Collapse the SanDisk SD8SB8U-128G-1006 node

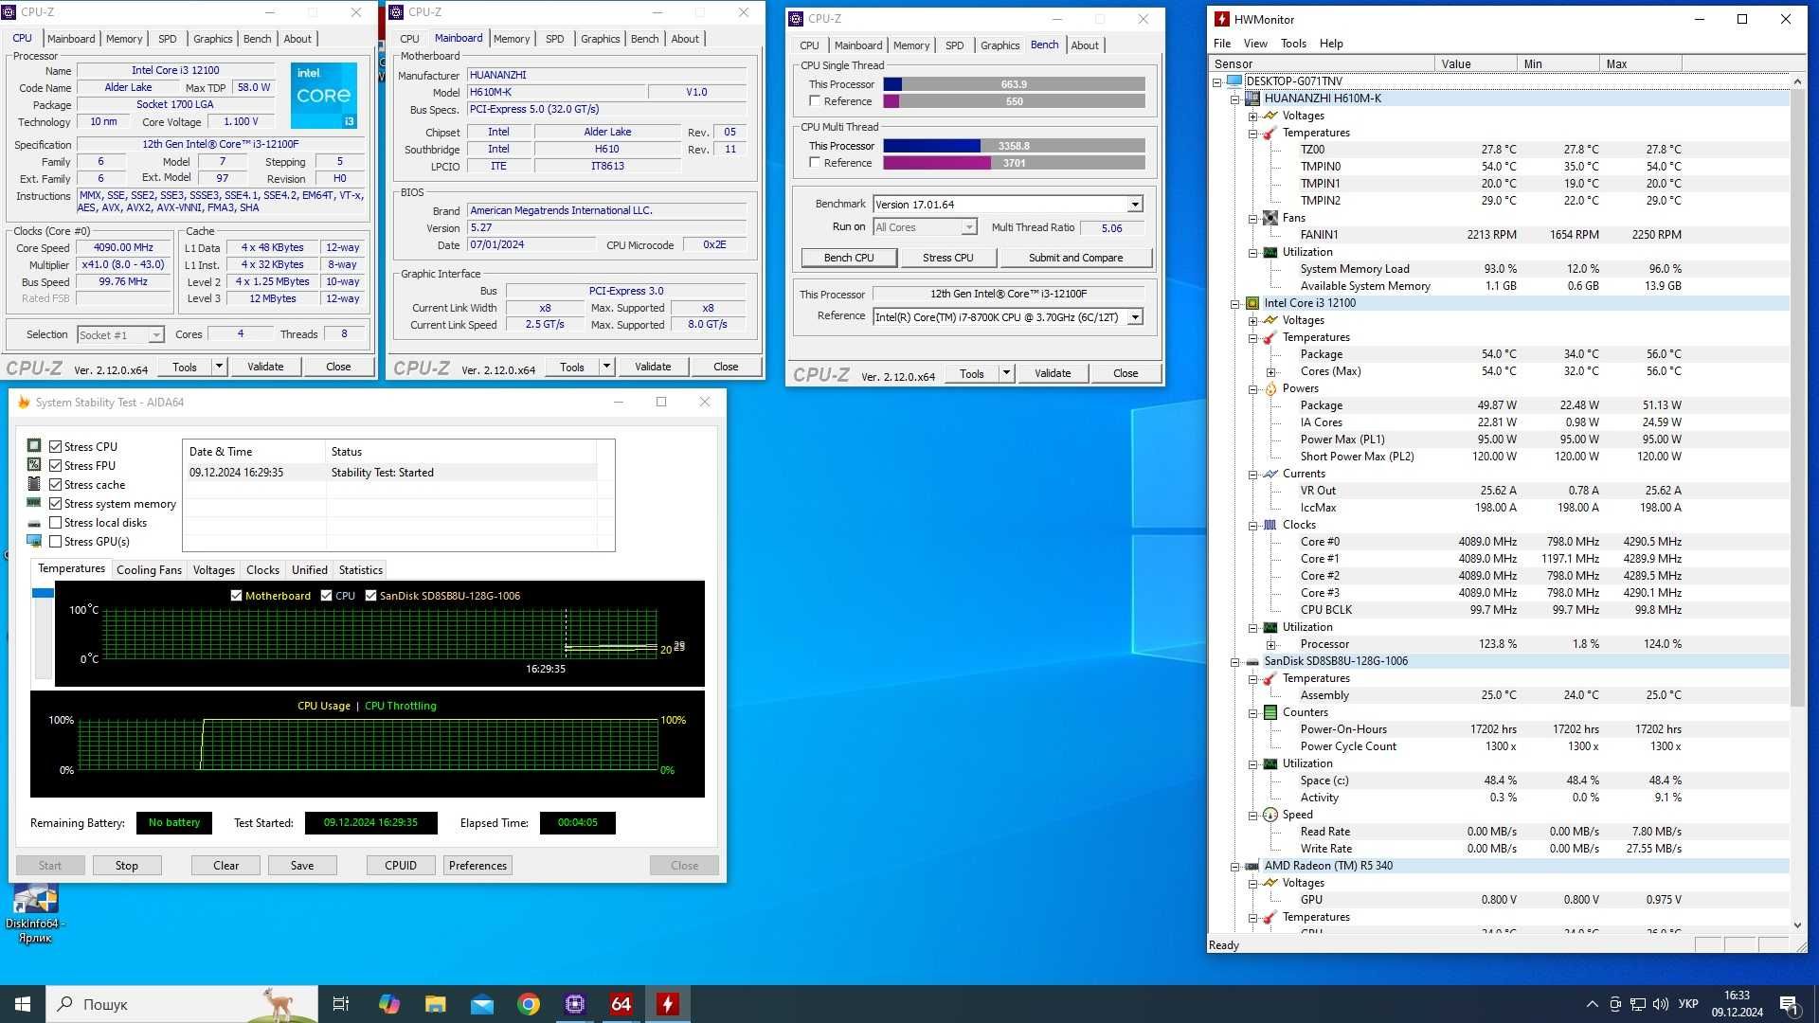(1235, 661)
